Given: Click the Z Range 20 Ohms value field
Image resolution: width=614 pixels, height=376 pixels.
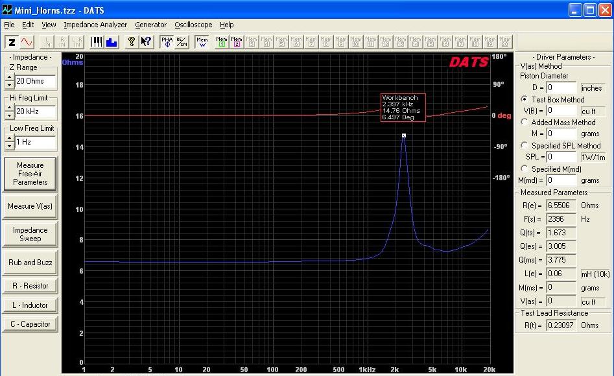Looking at the screenshot, I should click(x=35, y=81).
